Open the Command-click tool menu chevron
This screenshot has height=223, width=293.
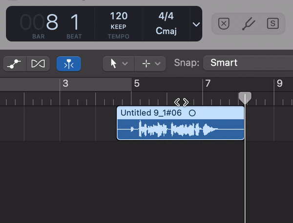(158, 64)
